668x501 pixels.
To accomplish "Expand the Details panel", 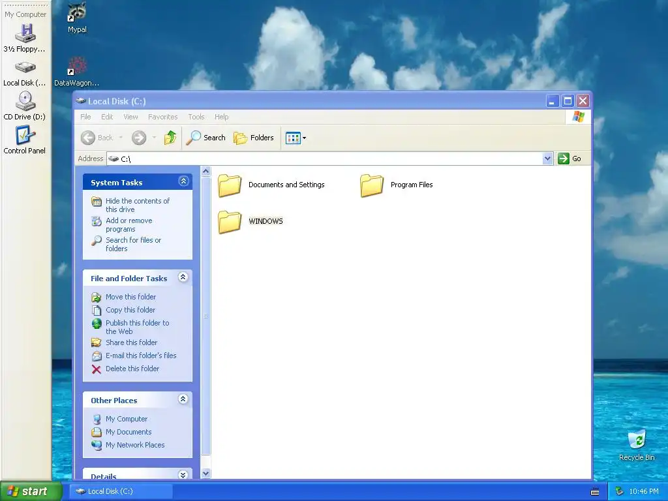I will (x=183, y=475).
